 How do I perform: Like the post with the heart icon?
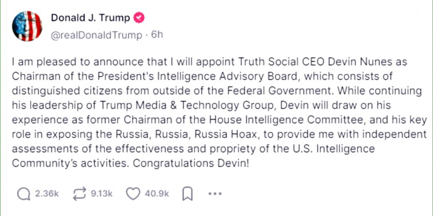(x=133, y=194)
